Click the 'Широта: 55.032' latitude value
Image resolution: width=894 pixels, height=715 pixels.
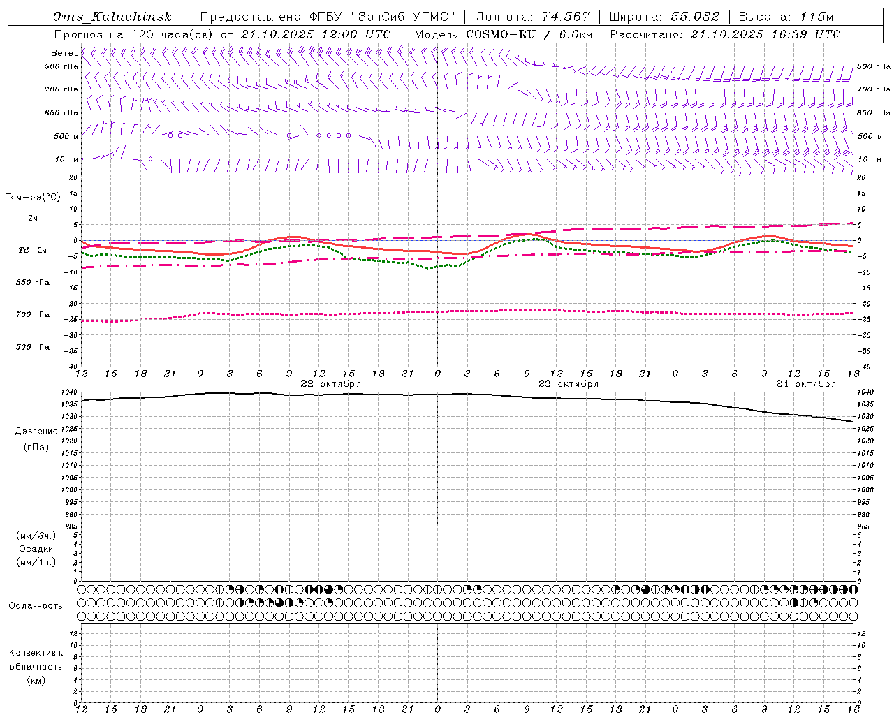coord(664,17)
